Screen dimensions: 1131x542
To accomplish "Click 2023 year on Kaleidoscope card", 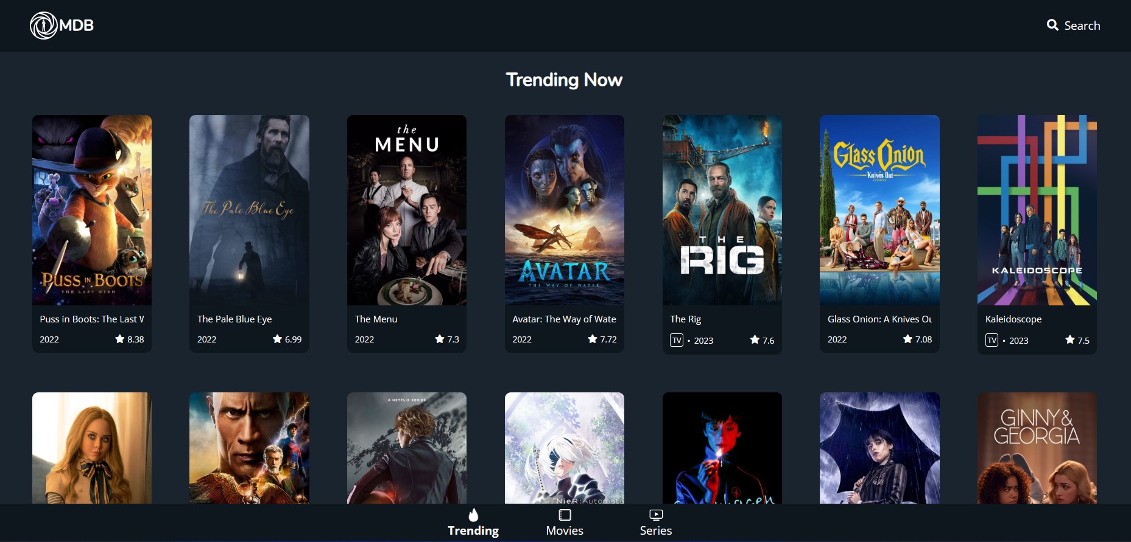I will click(x=1019, y=341).
